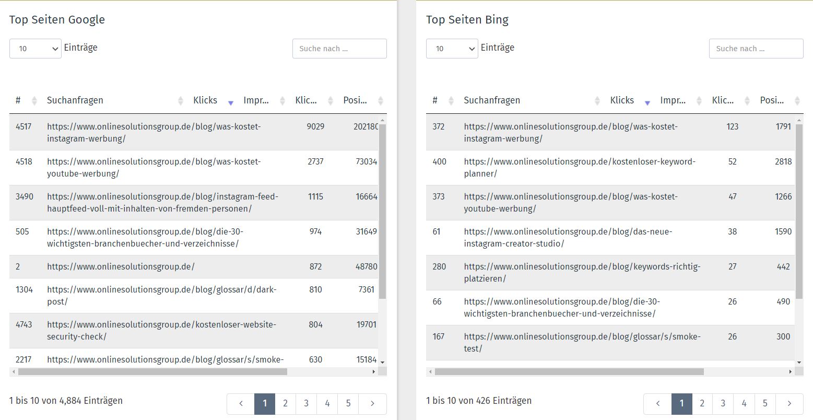Click Google row ID 4518
813x420 pixels.
24,161
